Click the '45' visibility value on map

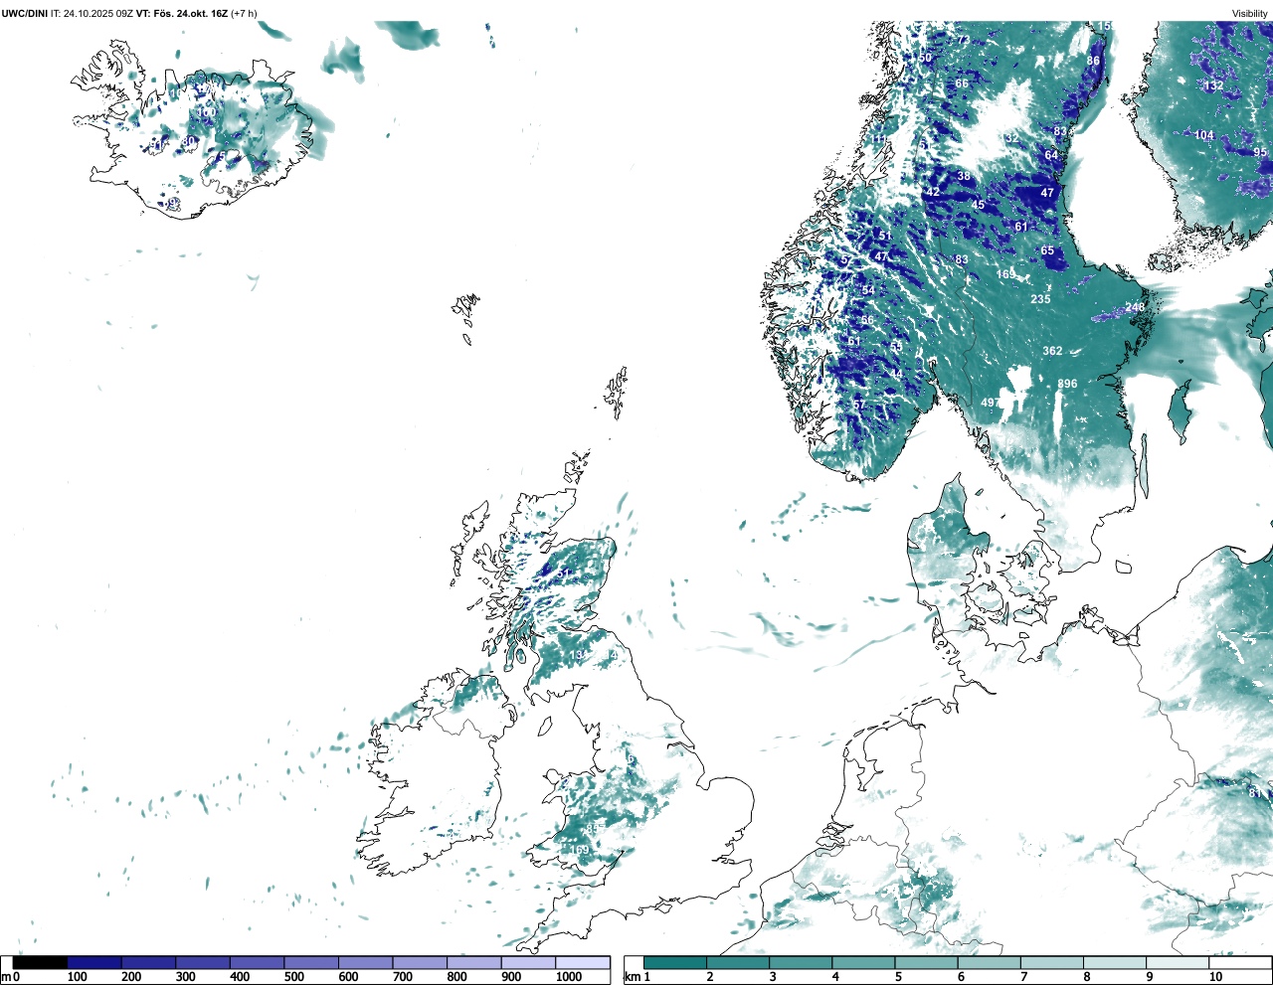tap(978, 205)
